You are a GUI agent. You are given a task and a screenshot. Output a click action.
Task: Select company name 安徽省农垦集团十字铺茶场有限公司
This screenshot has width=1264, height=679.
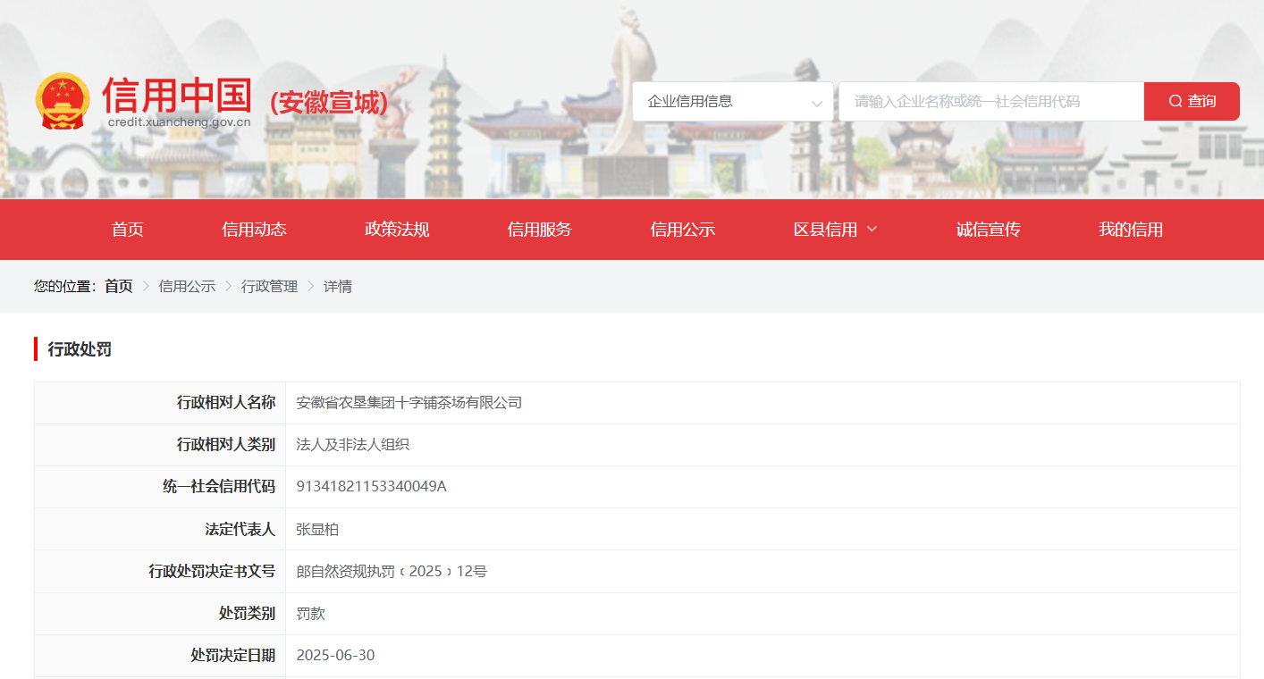[409, 403]
